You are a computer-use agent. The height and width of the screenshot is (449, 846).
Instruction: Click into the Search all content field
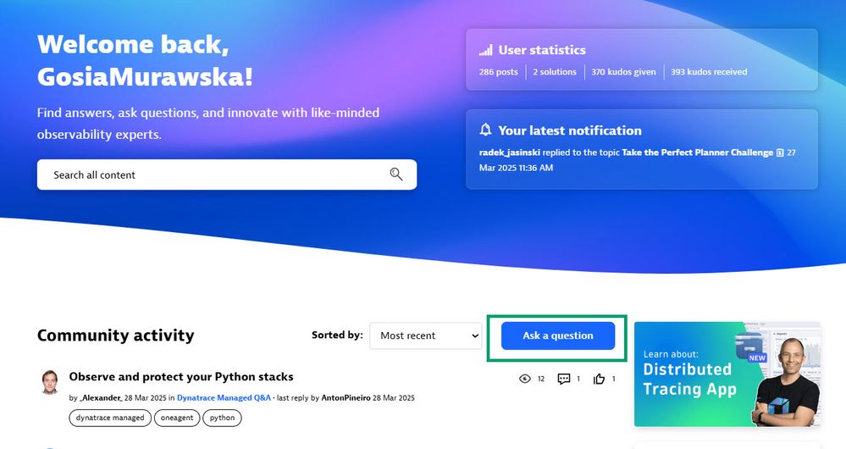(x=212, y=175)
